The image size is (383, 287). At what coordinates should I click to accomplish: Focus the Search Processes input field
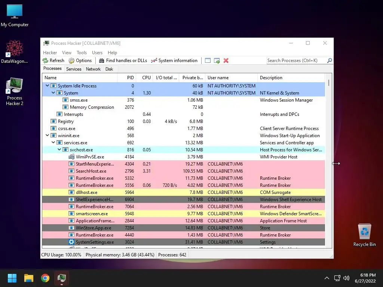coord(297,61)
